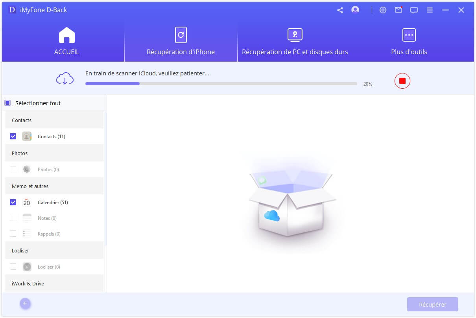Open the hamburger menu in title bar
The width and height of the screenshot is (476, 318).
point(430,10)
